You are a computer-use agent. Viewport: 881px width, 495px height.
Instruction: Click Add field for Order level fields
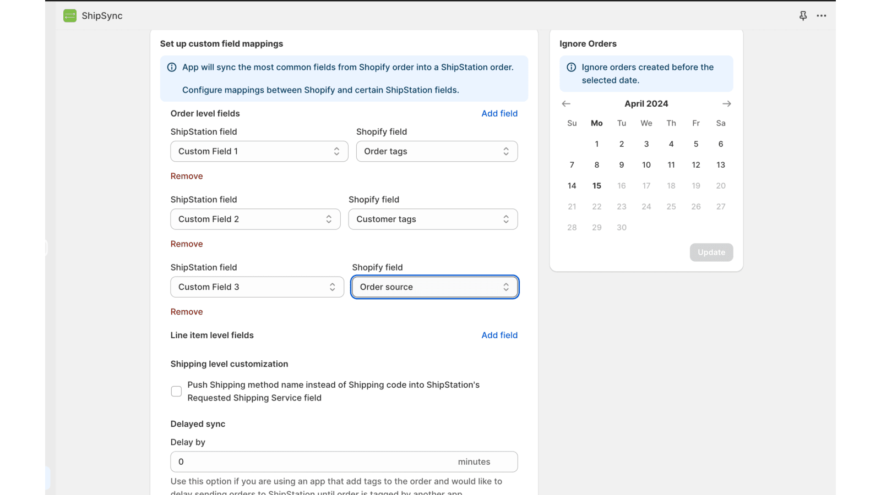499,113
